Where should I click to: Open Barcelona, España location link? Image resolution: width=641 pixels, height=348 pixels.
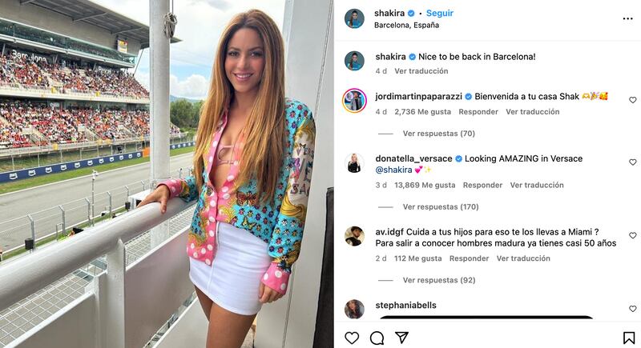[x=407, y=25]
